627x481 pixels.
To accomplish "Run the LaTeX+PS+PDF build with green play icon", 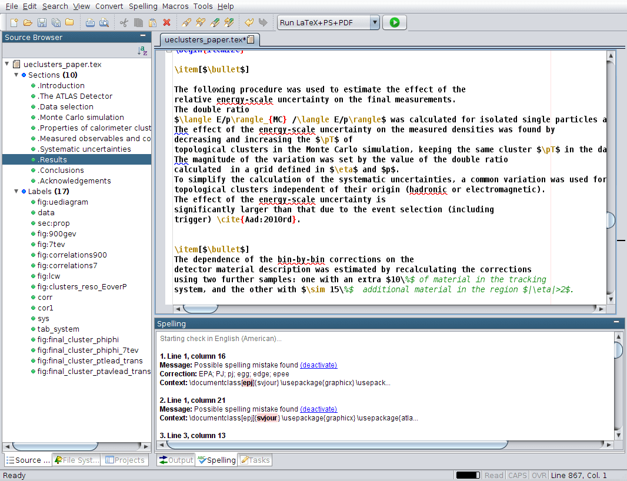I will pos(394,22).
